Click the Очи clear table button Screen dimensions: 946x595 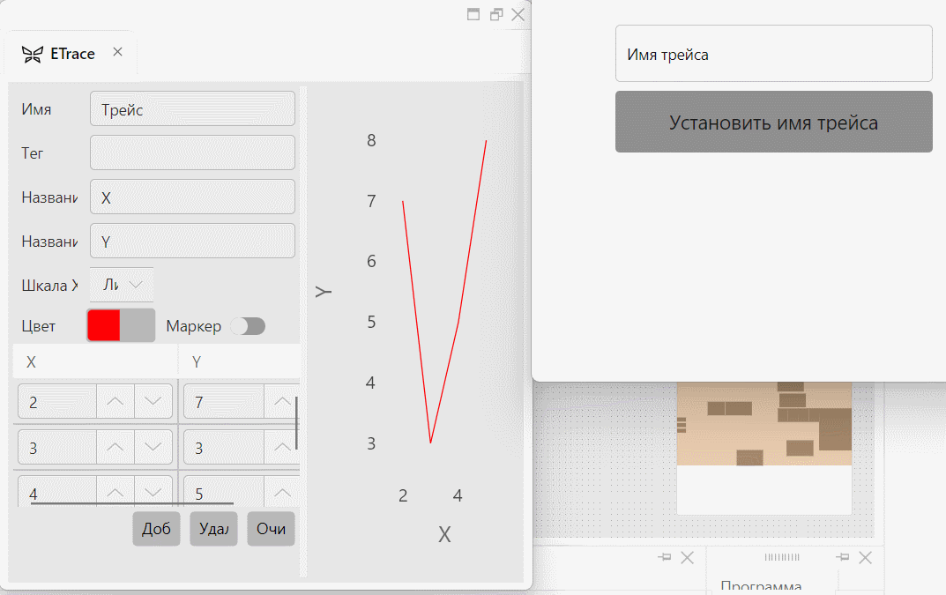271,529
